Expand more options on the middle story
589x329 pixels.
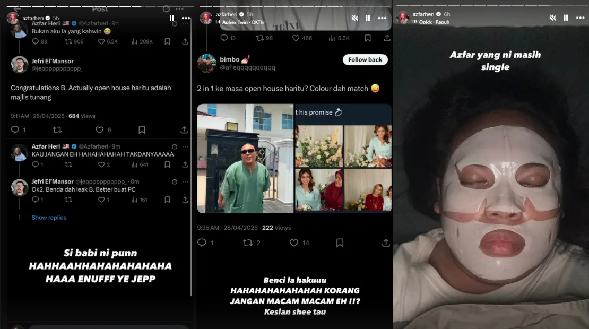(x=382, y=18)
